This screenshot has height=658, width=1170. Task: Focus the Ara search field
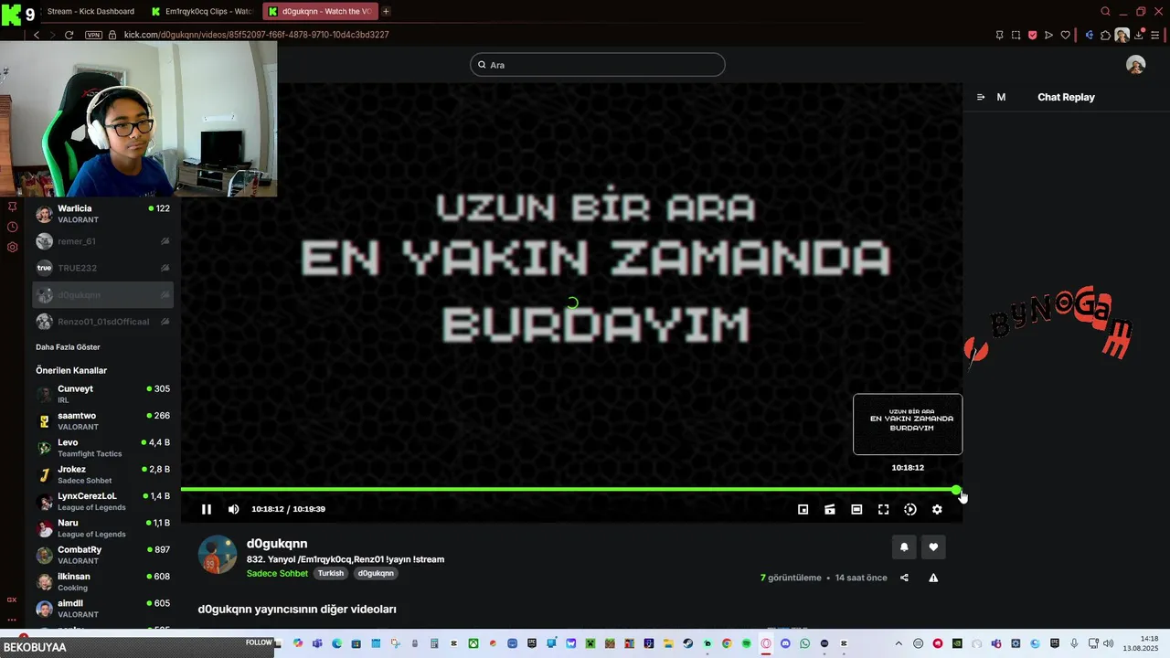click(598, 65)
